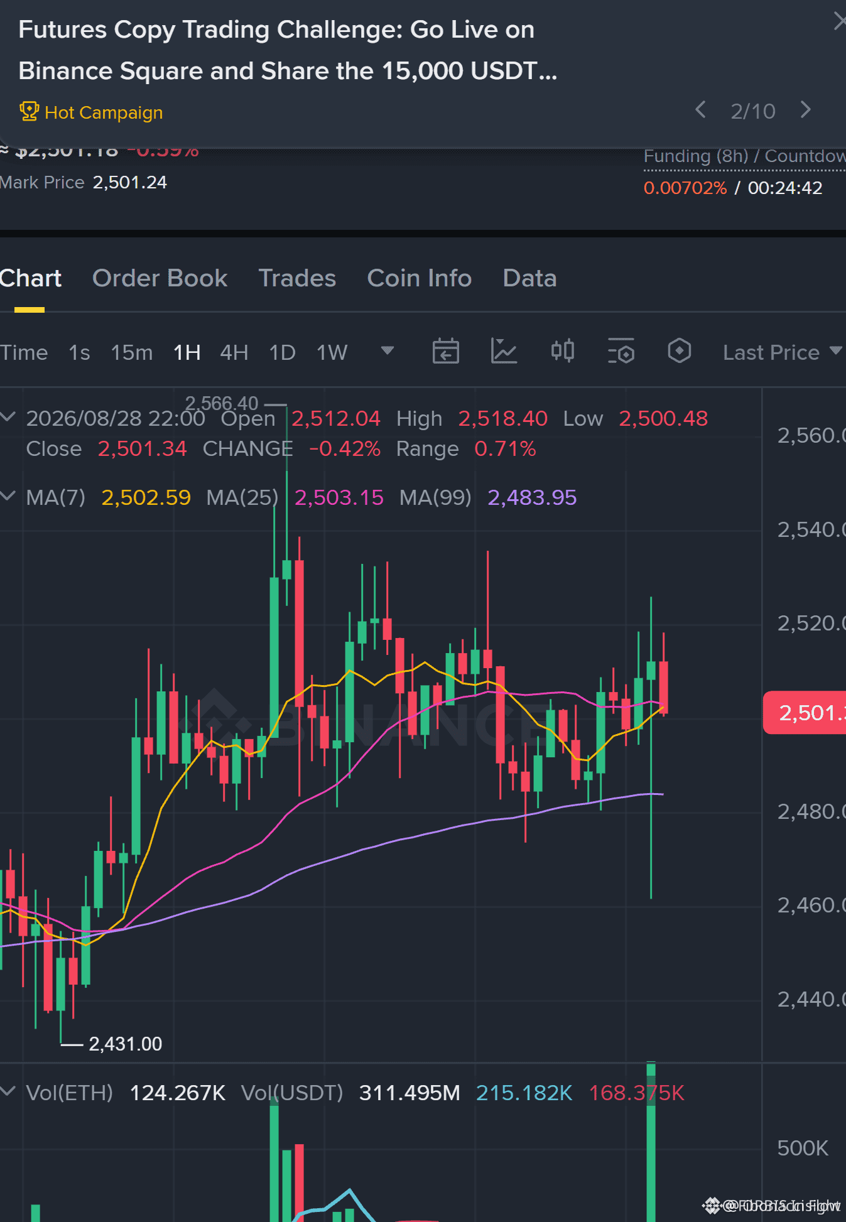The height and width of the screenshot is (1222, 846).
Task: Expand more time intervals dropdown
Action: coord(388,350)
